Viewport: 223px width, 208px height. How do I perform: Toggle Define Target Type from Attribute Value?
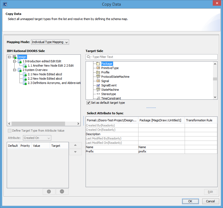coord(10,131)
